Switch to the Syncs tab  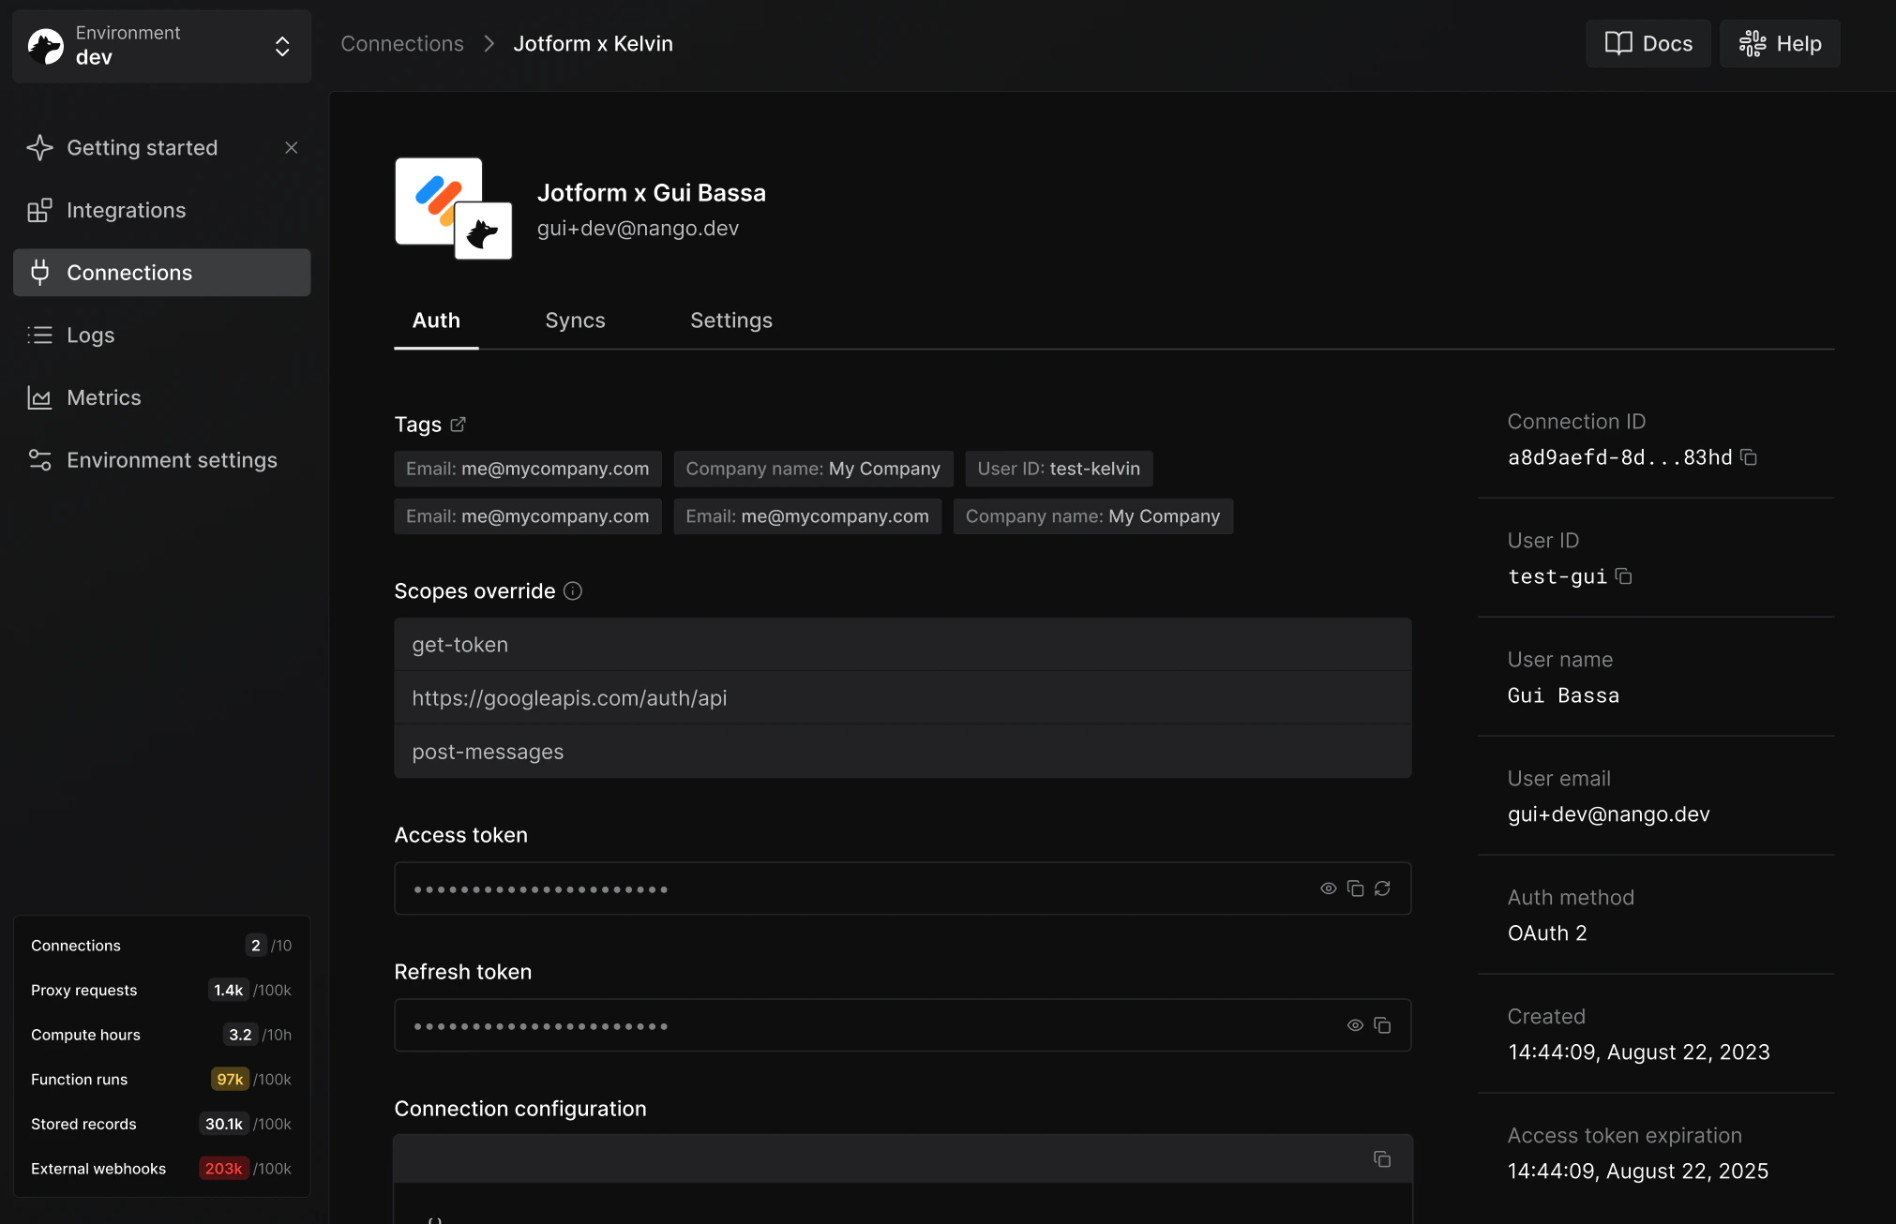point(575,321)
